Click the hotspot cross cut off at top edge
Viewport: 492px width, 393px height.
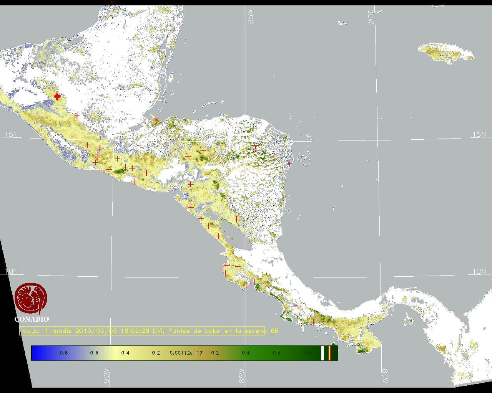(x=112, y=2)
